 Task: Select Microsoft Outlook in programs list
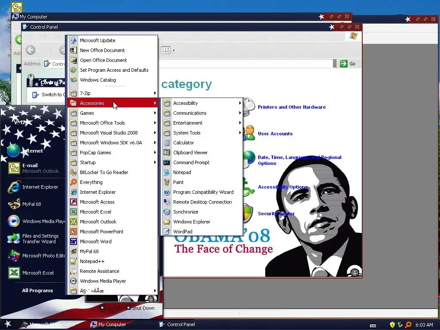(113, 222)
